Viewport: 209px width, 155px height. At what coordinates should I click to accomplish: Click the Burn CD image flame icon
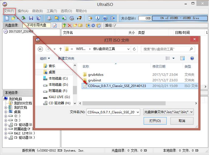pos(79,18)
